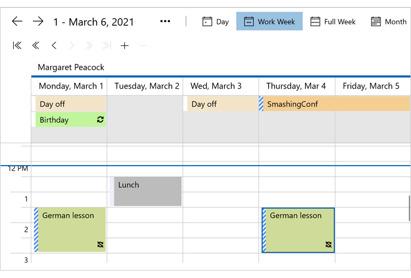Open the three-dots overflow menu
Image resolution: width=411 pixels, height=278 pixels.
(x=165, y=22)
